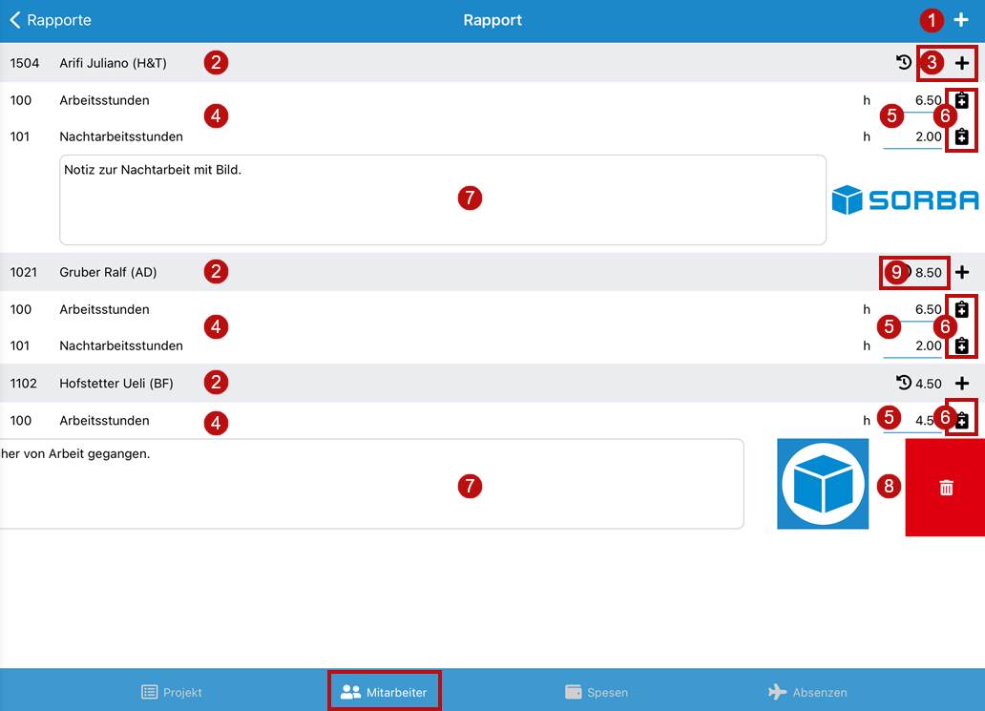Open clipboard icon for Gruber's Nachtarbeitsstunden
Screen dimensions: 985x711
(961, 345)
